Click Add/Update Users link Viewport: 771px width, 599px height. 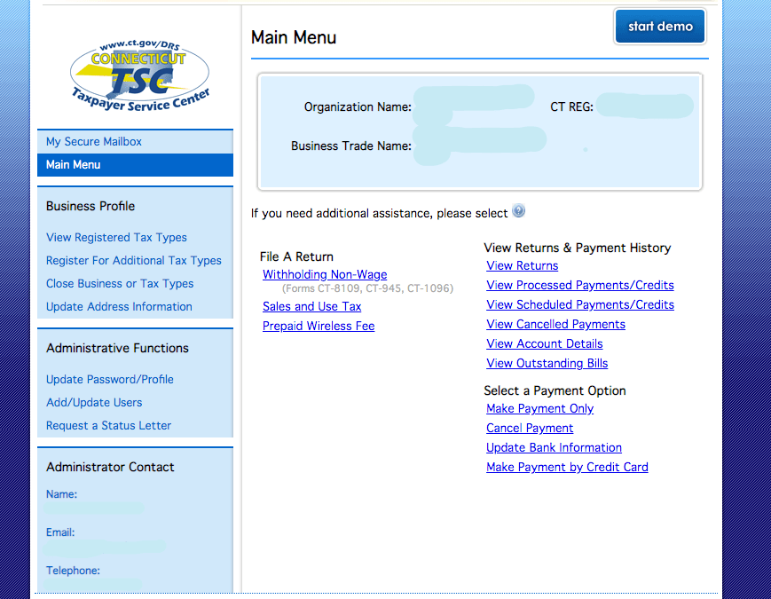(x=94, y=403)
